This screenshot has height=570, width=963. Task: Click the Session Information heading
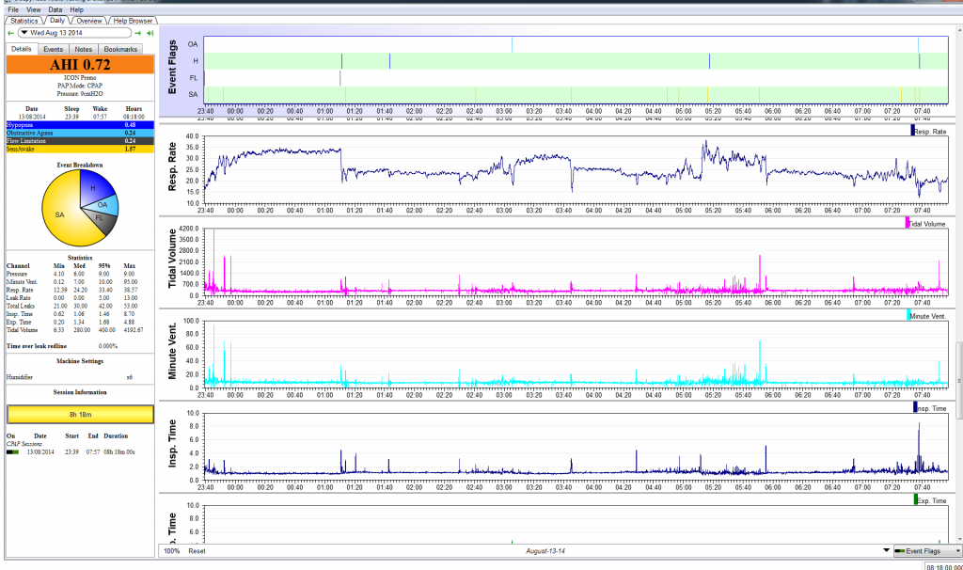click(80, 392)
